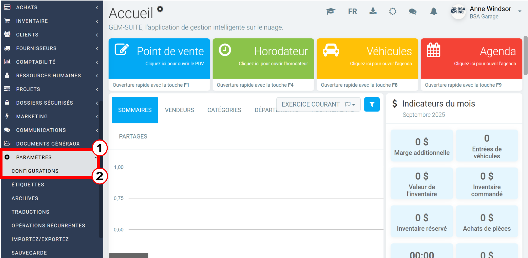
Task: Open the blue Point de vente tile
Action: (159, 59)
